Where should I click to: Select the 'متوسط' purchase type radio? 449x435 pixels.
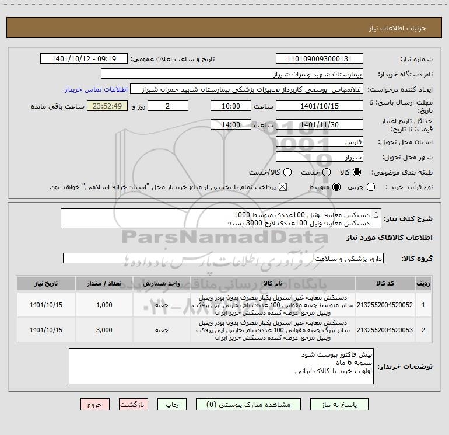pos(336,187)
